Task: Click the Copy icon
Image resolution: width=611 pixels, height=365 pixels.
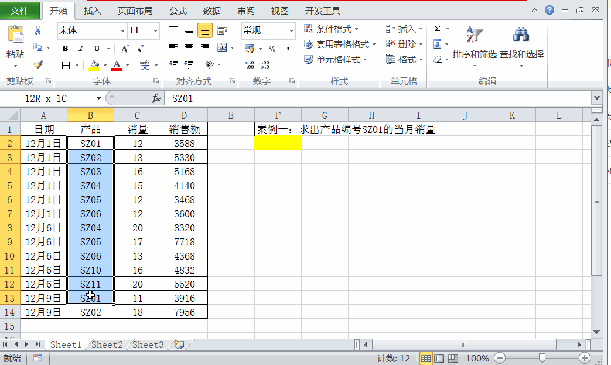Action: point(38,47)
